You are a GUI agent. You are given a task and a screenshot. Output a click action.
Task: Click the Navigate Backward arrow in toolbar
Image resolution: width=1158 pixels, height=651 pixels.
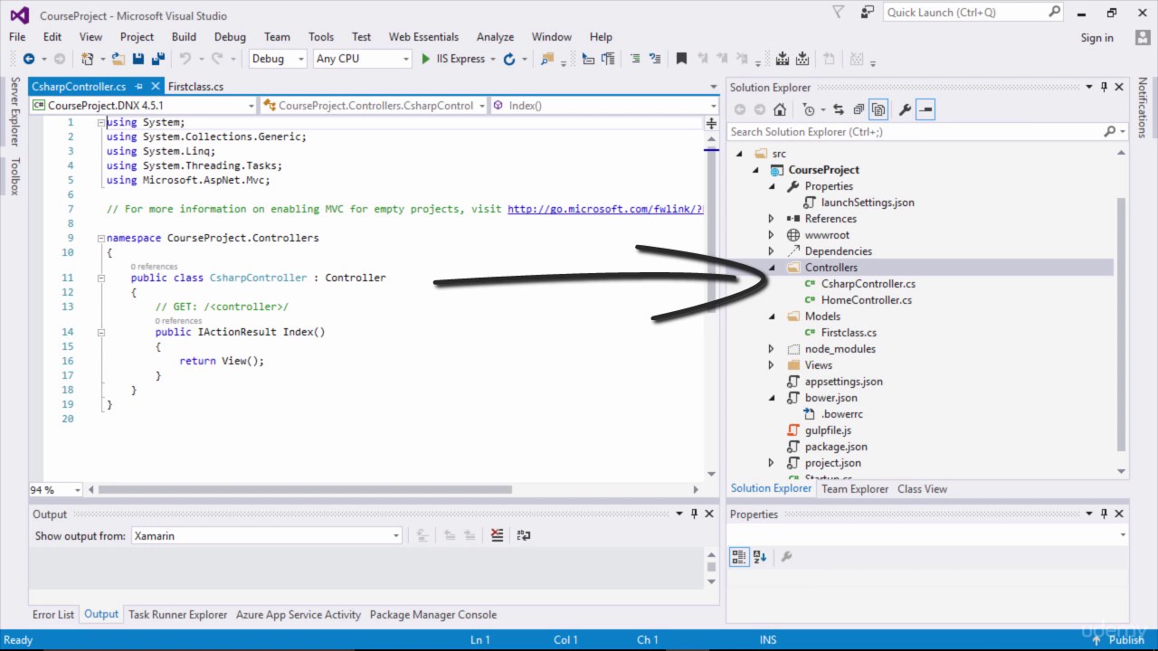coord(29,59)
